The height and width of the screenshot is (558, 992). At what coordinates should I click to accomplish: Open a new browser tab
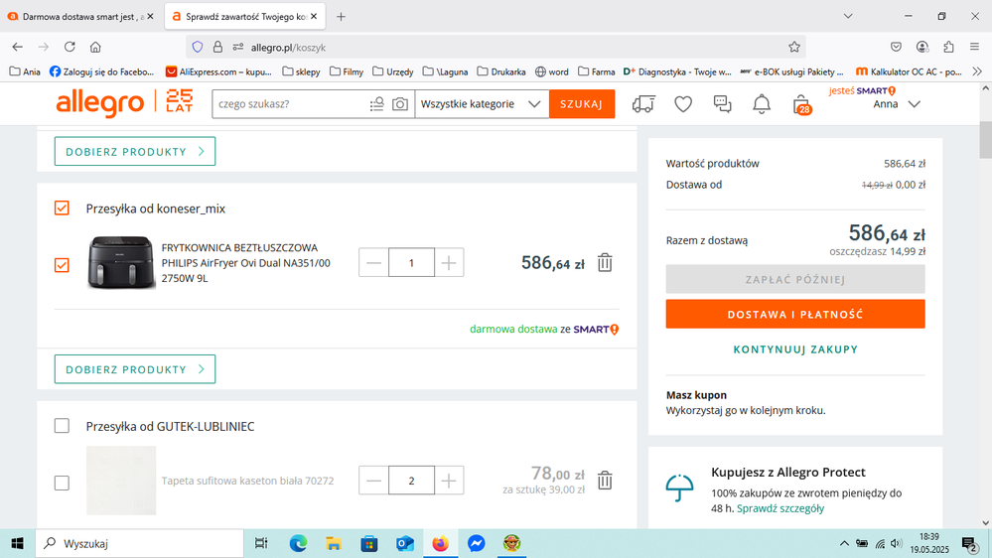click(x=341, y=17)
